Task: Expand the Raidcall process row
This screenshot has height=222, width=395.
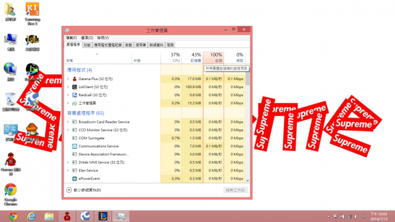Action: (x=68, y=95)
